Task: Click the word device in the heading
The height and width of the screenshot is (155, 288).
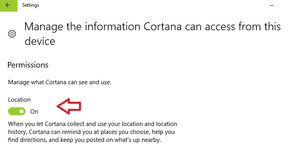Action: (x=40, y=41)
